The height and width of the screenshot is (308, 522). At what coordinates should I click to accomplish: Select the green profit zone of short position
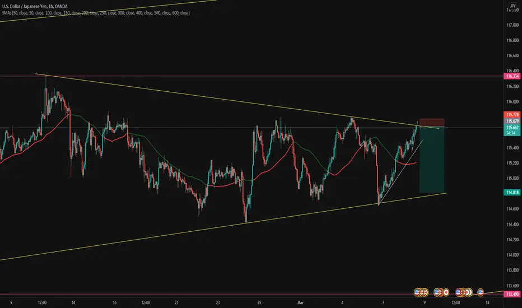(x=432, y=160)
